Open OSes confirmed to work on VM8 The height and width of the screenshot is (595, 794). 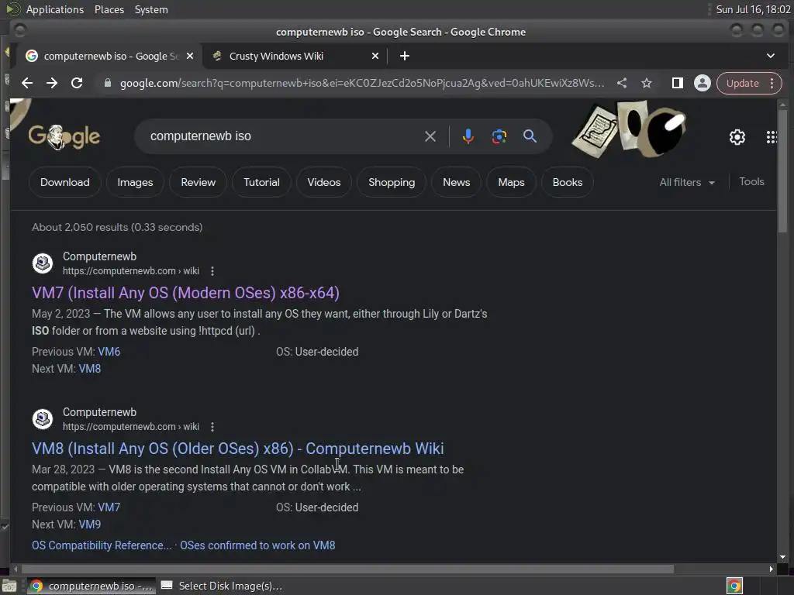click(257, 545)
